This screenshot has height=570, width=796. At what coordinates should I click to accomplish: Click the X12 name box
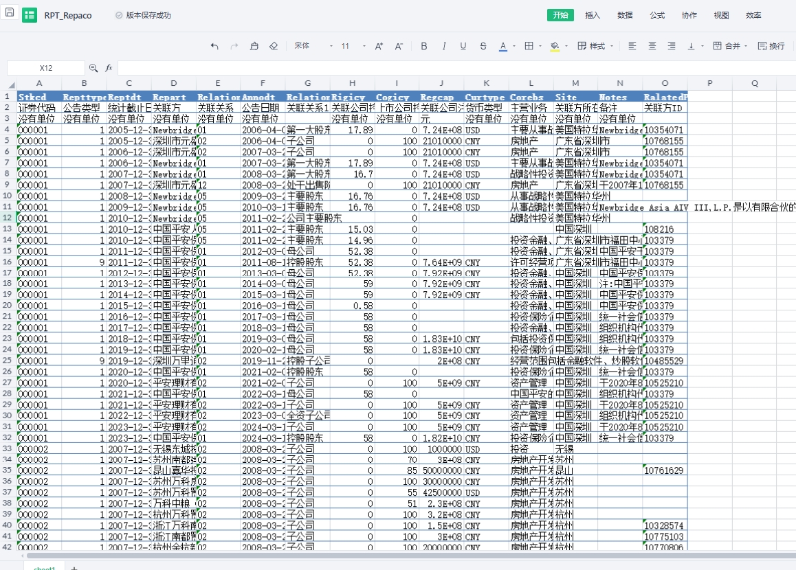pos(45,68)
